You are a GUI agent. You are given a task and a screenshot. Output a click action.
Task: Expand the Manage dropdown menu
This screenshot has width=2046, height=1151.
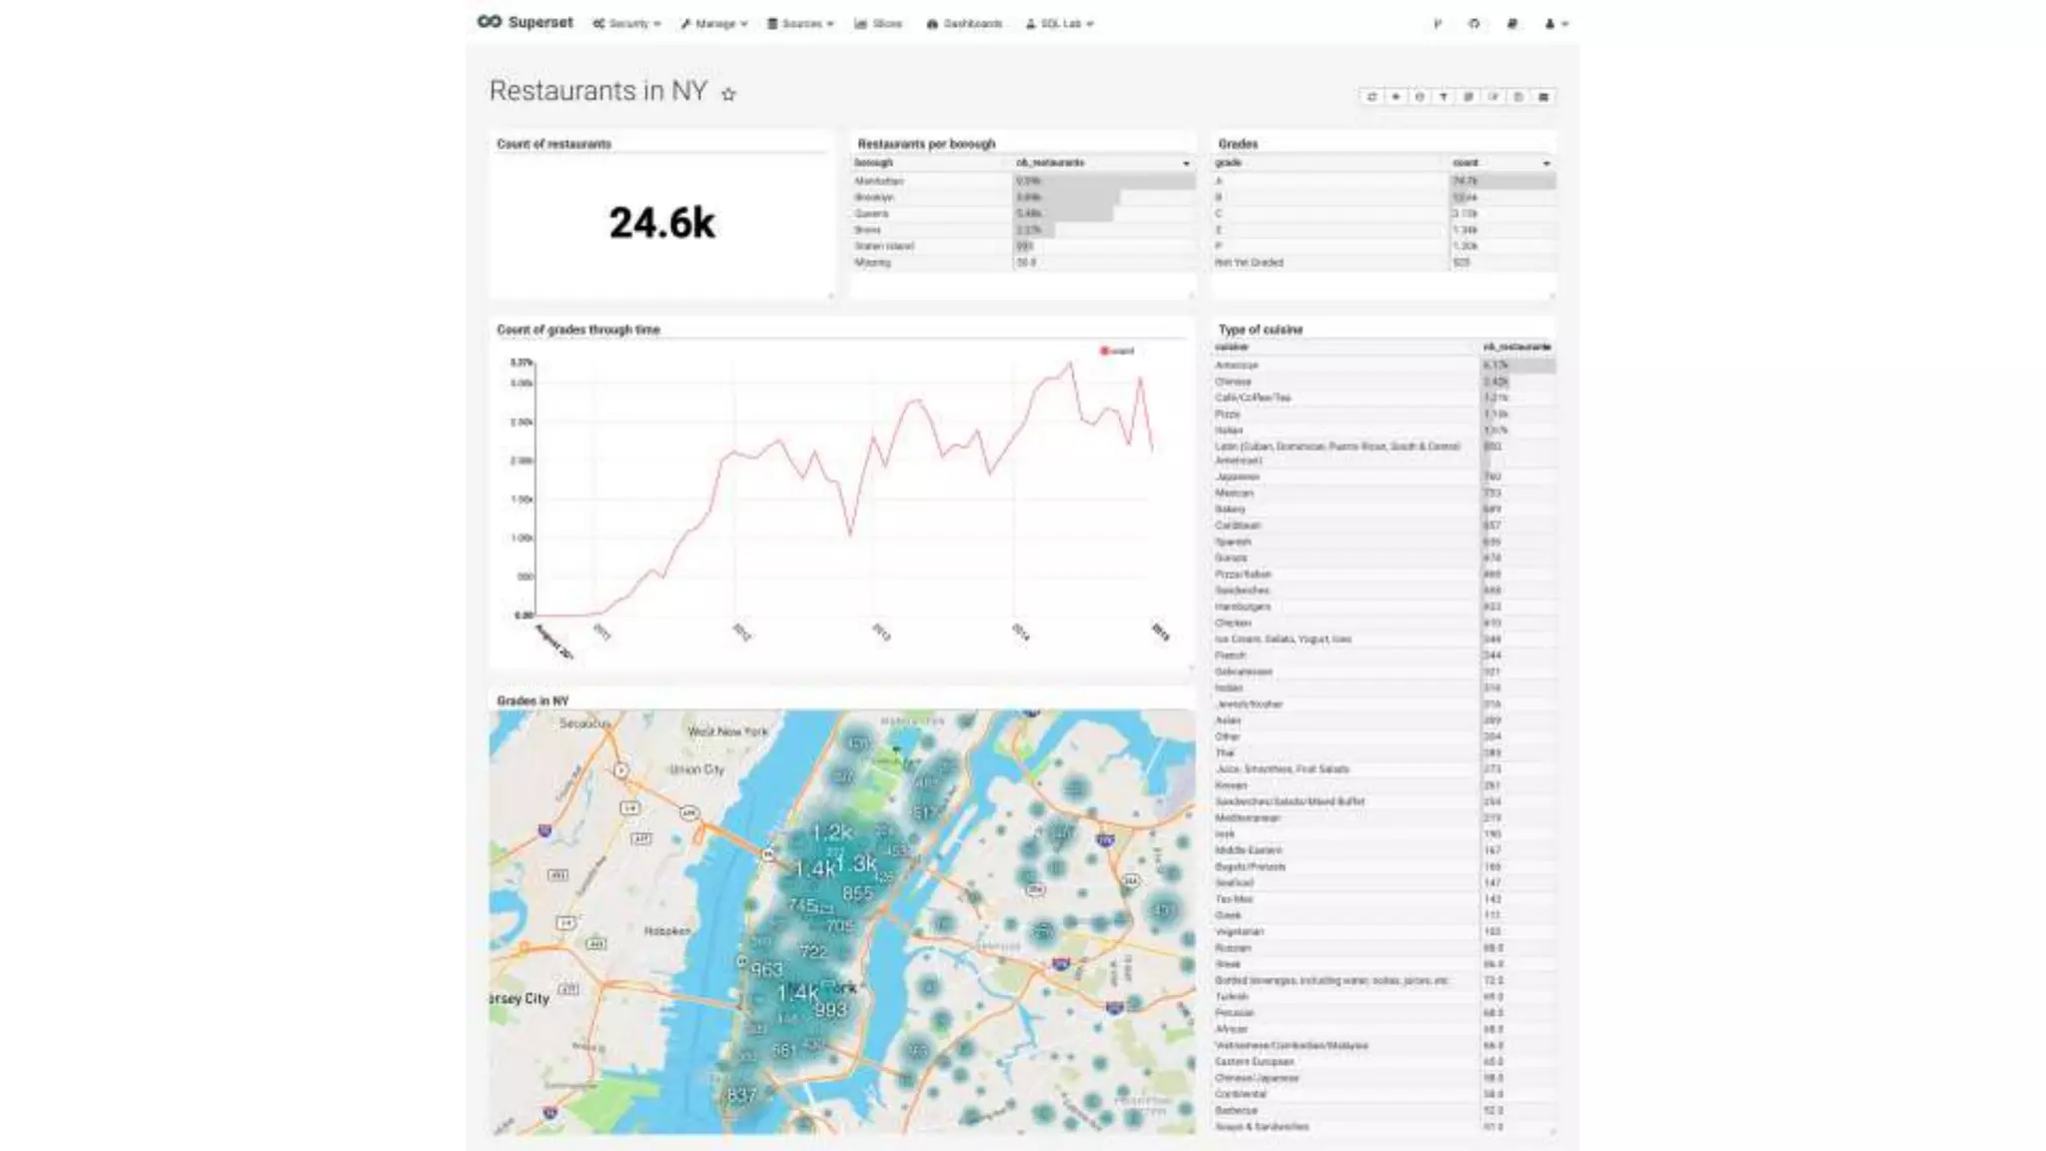pyautogui.click(x=714, y=23)
